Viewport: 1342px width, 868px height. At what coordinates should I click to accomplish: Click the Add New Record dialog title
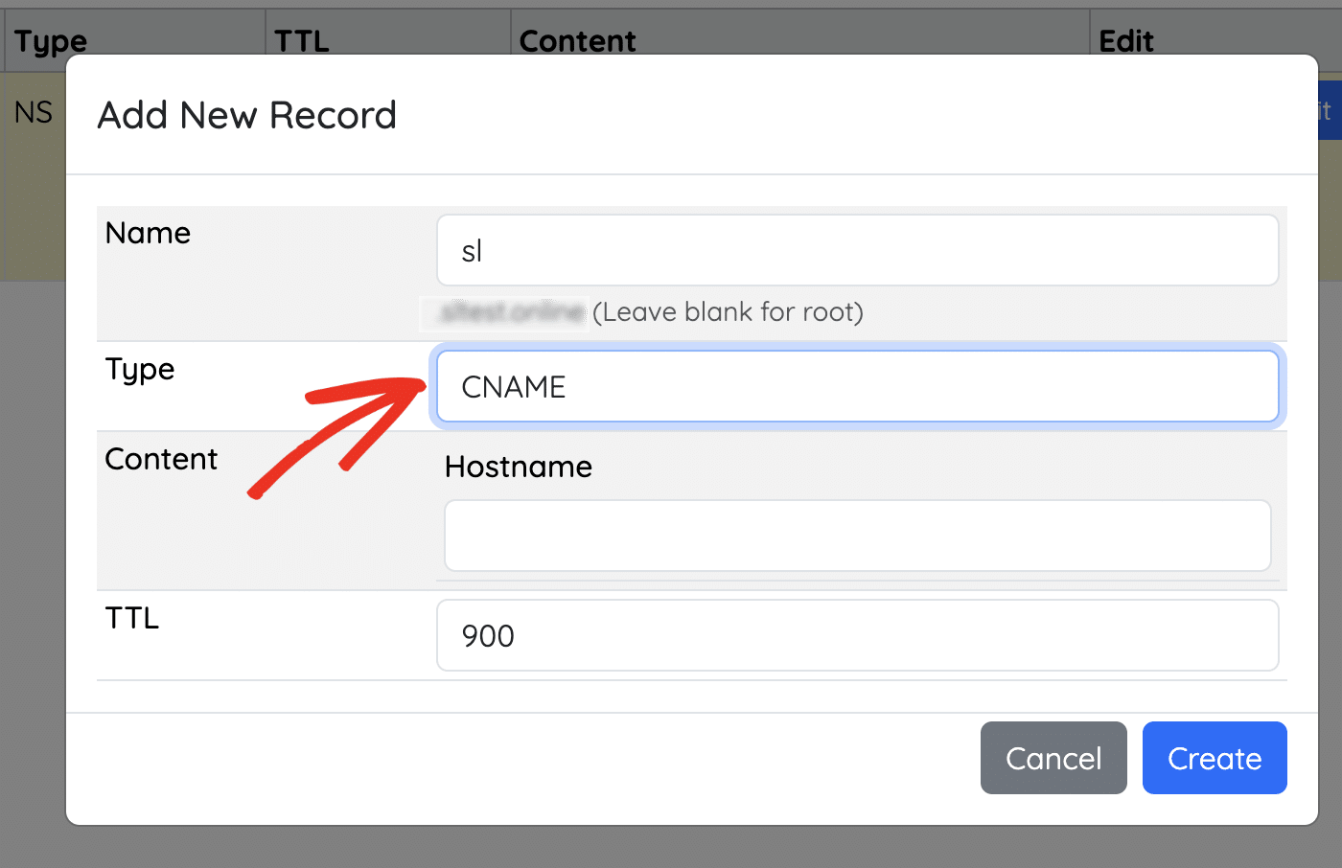246,115
